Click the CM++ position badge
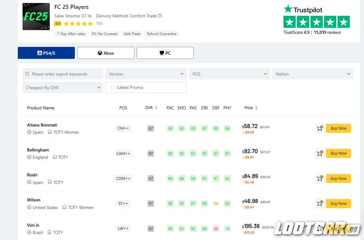 (123, 128)
